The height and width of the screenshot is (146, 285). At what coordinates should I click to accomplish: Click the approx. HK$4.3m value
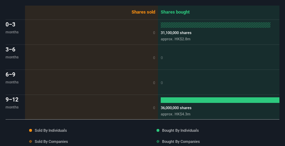click(x=176, y=114)
